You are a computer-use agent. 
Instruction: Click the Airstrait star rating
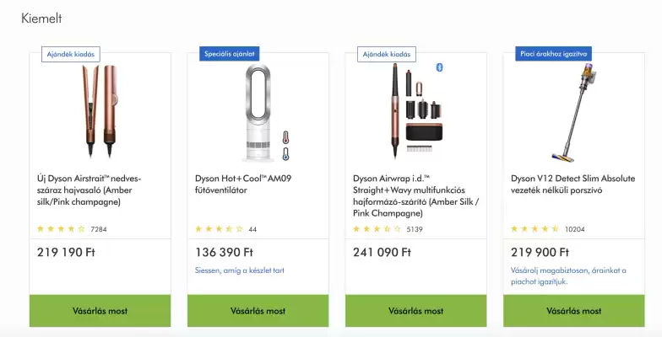61,228
